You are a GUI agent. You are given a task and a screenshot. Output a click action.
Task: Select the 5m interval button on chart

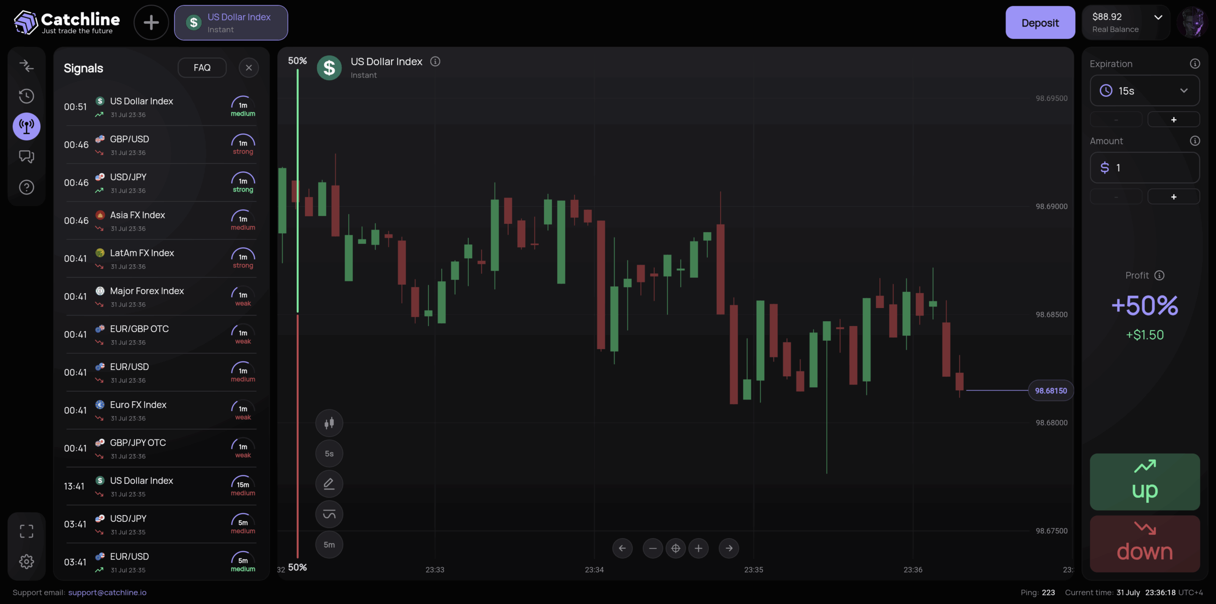coord(329,544)
